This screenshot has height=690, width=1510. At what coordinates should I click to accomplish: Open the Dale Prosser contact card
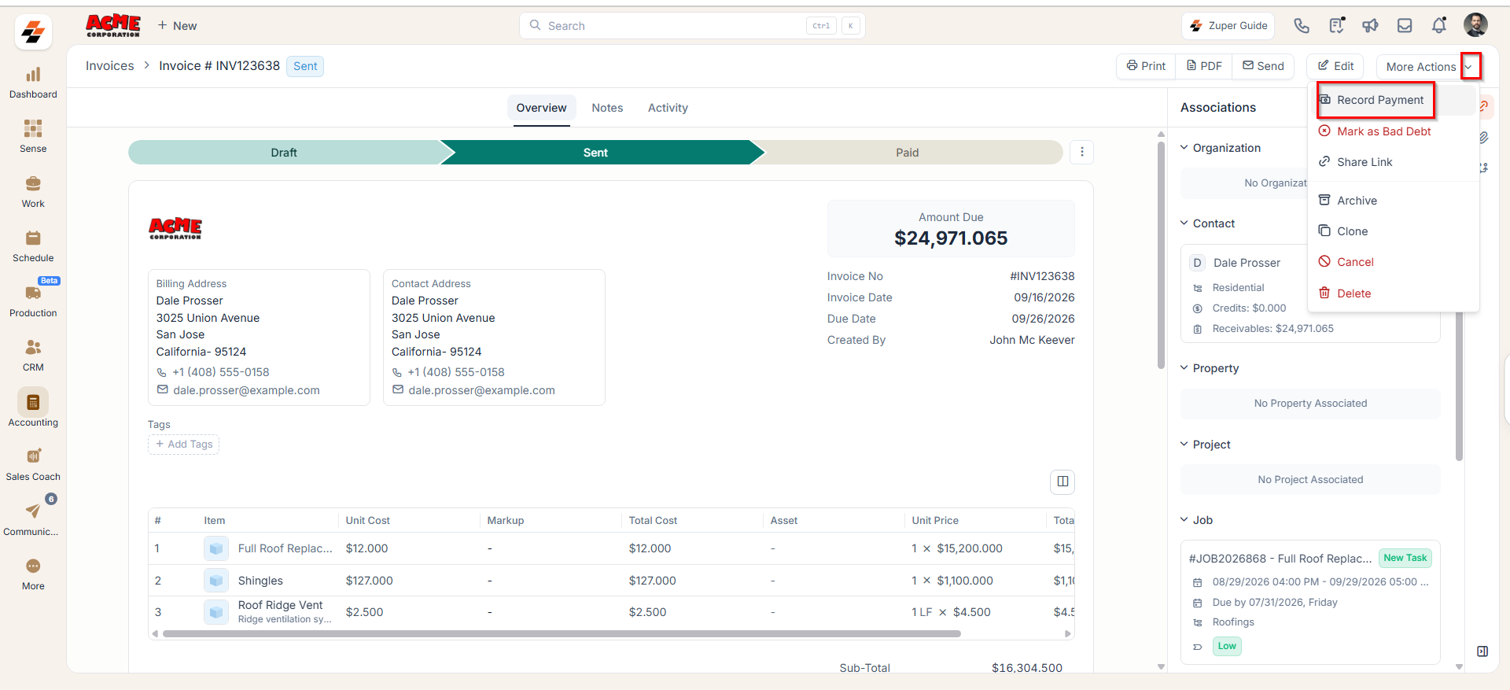click(1310, 294)
